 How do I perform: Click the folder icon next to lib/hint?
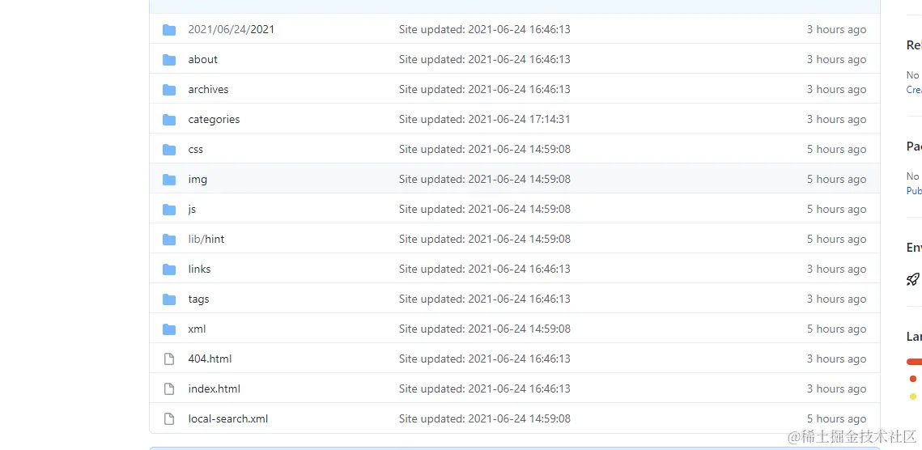pos(169,239)
